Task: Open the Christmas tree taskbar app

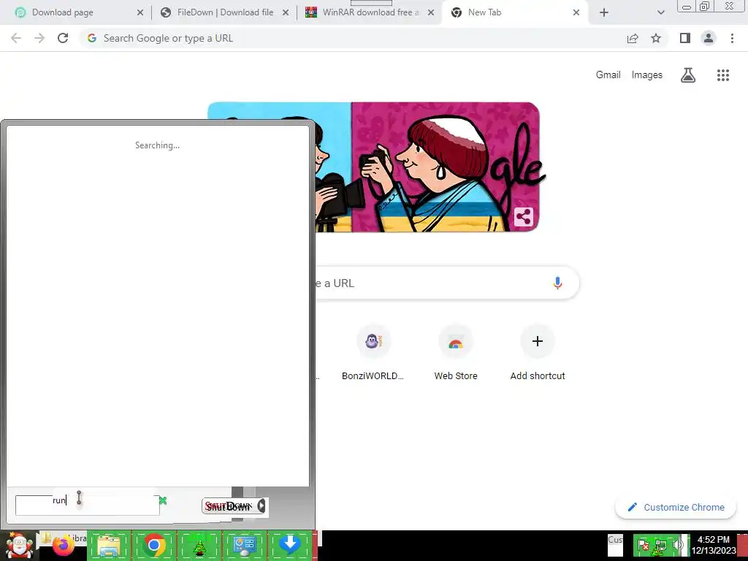Action: 199,546
